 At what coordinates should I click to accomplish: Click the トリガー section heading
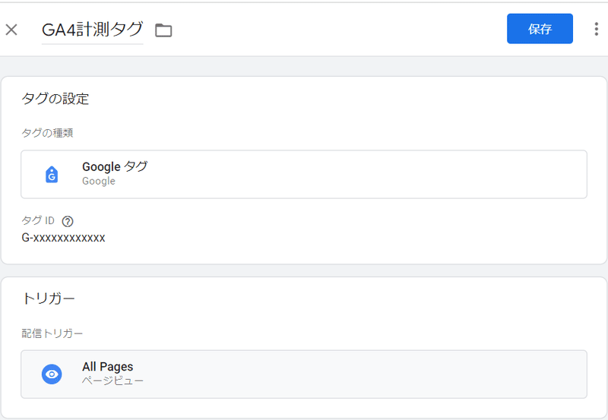click(x=49, y=298)
